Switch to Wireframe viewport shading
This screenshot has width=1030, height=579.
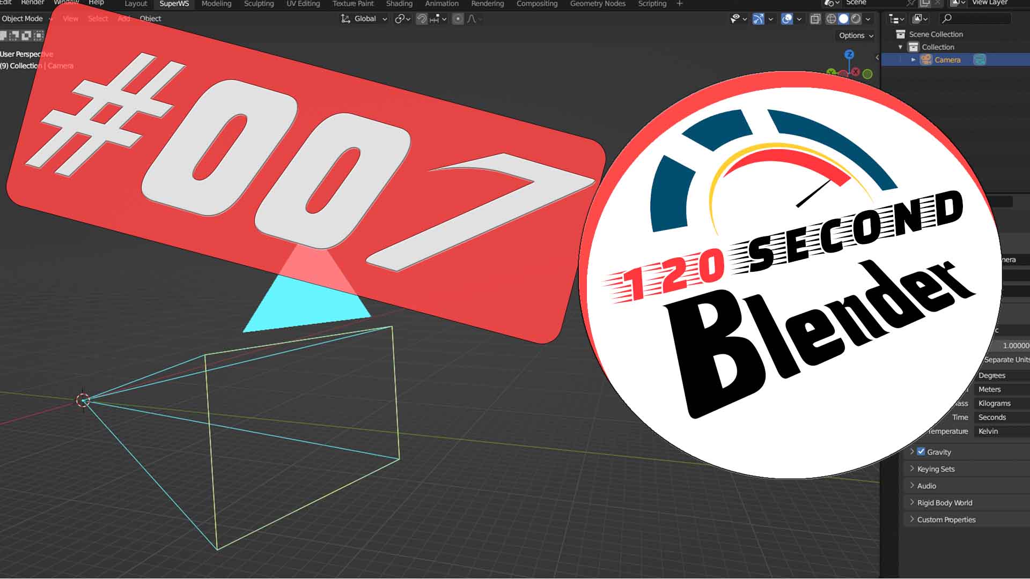[831, 19]
